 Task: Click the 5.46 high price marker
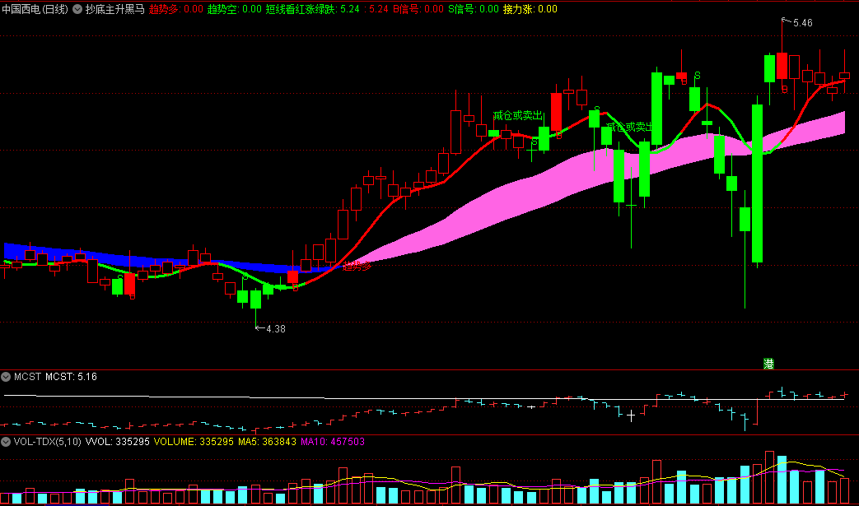coord(802,22)
